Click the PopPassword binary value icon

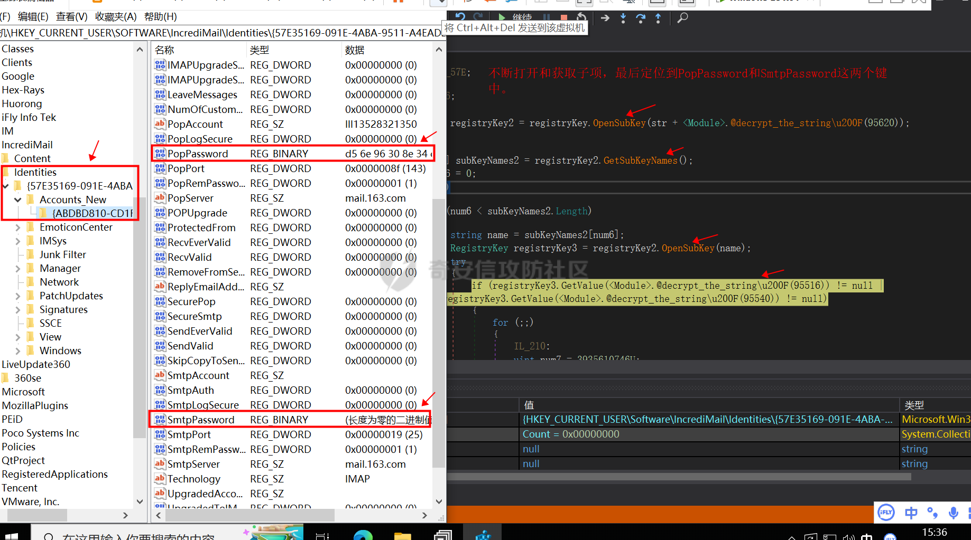click(160, 154)
